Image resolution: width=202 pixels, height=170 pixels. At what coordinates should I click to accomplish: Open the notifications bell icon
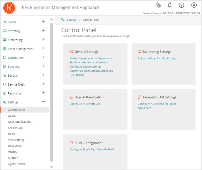pos(170,5)
